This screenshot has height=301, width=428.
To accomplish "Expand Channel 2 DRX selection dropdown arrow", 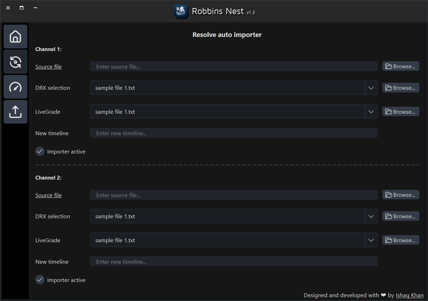I will point(371,217).
